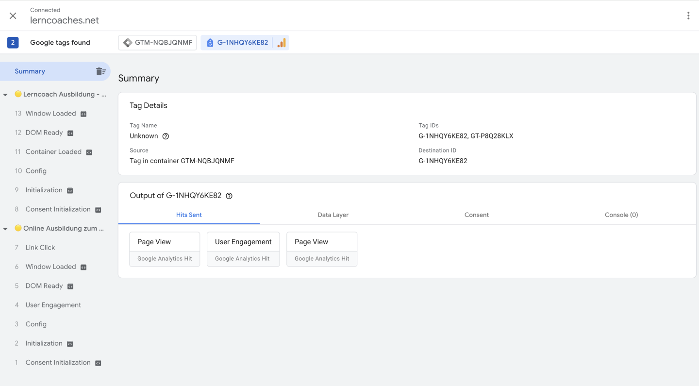Click the code icon next to DOM Ready event 12
Viewport: 699px width, 386px height.
click(x=70, y=133)
